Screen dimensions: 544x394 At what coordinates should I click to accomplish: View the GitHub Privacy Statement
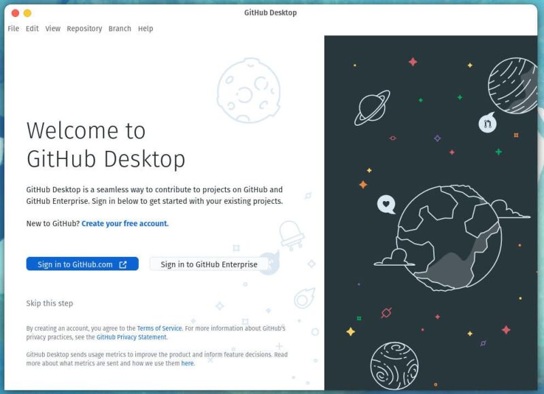point(132,337)
